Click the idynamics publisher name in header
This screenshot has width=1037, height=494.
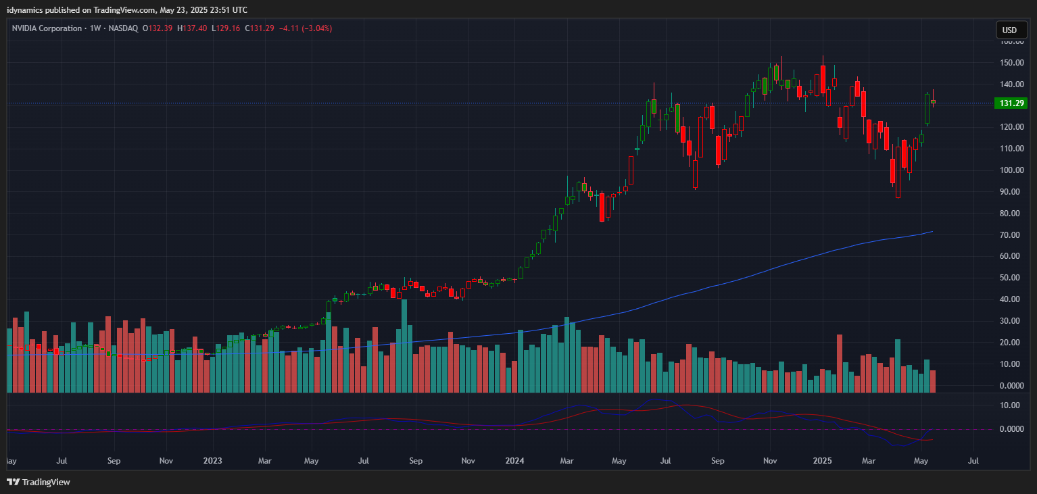point(25,9)
